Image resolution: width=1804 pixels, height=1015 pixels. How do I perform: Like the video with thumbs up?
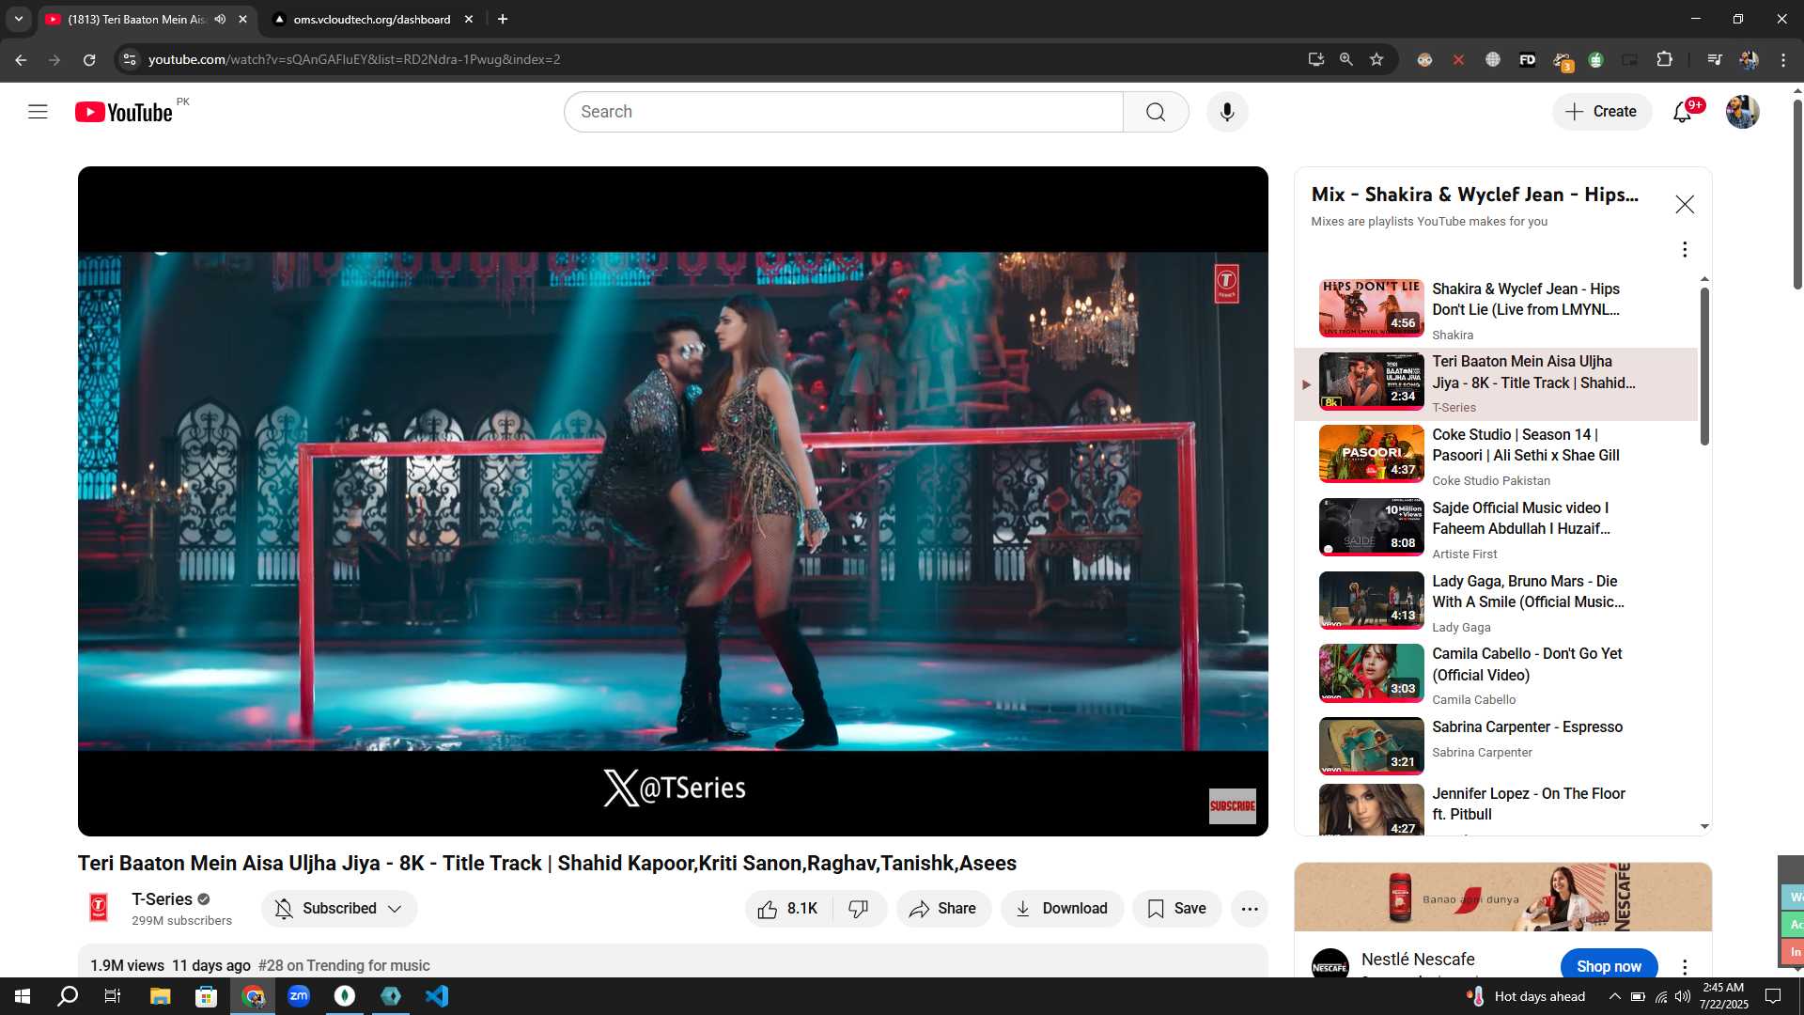click(788, 909)
